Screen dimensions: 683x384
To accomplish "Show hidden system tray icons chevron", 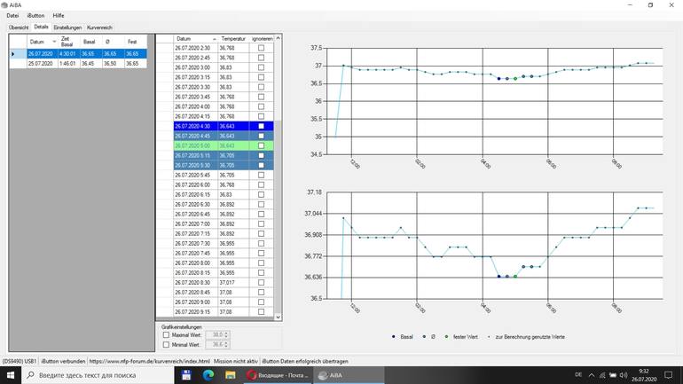I will 592,375.
